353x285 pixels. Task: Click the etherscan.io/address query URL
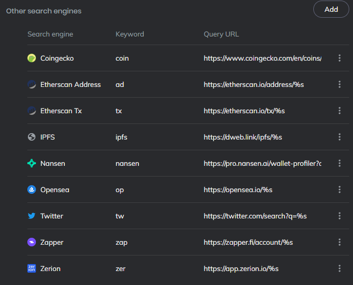[x=254, y=85]
